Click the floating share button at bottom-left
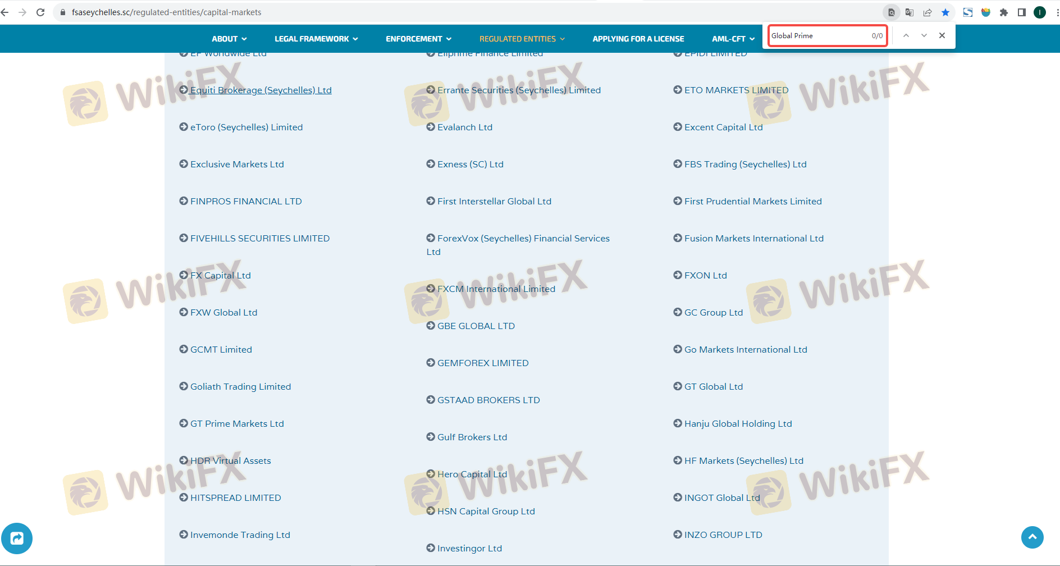 coord(17,538)
